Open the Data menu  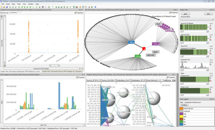(13, 4)
